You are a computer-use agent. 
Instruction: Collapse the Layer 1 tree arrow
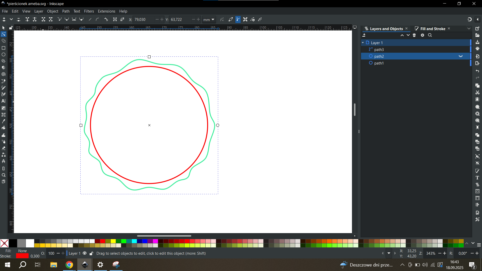(x=363, y=43)
